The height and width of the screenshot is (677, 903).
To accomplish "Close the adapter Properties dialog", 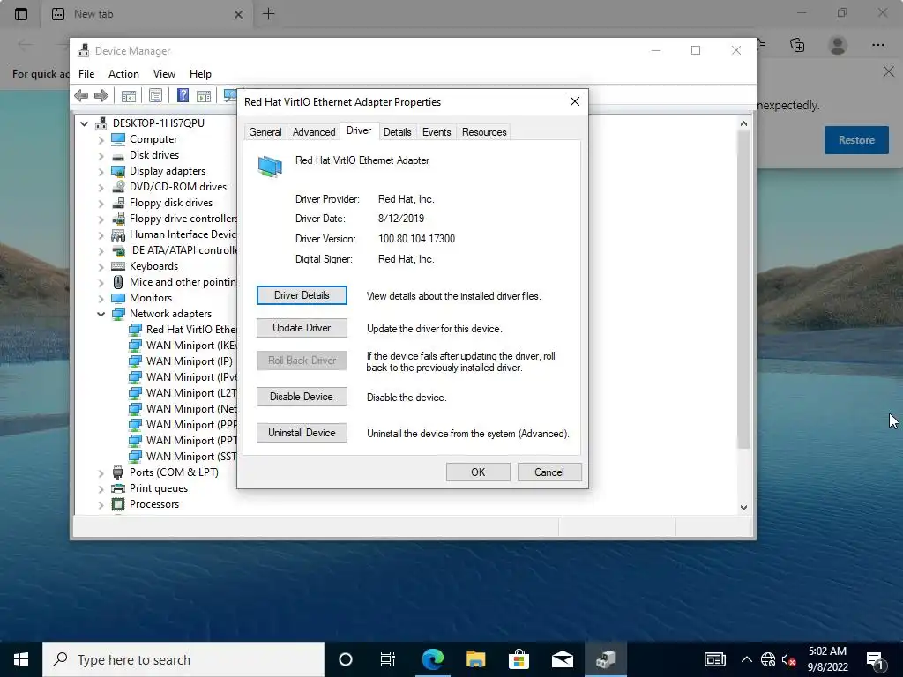I will [x=574, y=101].
